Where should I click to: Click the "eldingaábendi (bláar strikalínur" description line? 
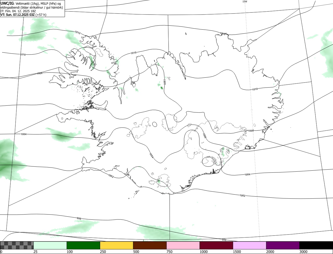(x=32, y=7)
